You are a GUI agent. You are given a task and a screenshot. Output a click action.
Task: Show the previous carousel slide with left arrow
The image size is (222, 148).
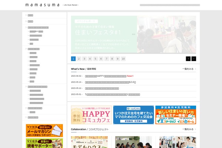[188, 58]
